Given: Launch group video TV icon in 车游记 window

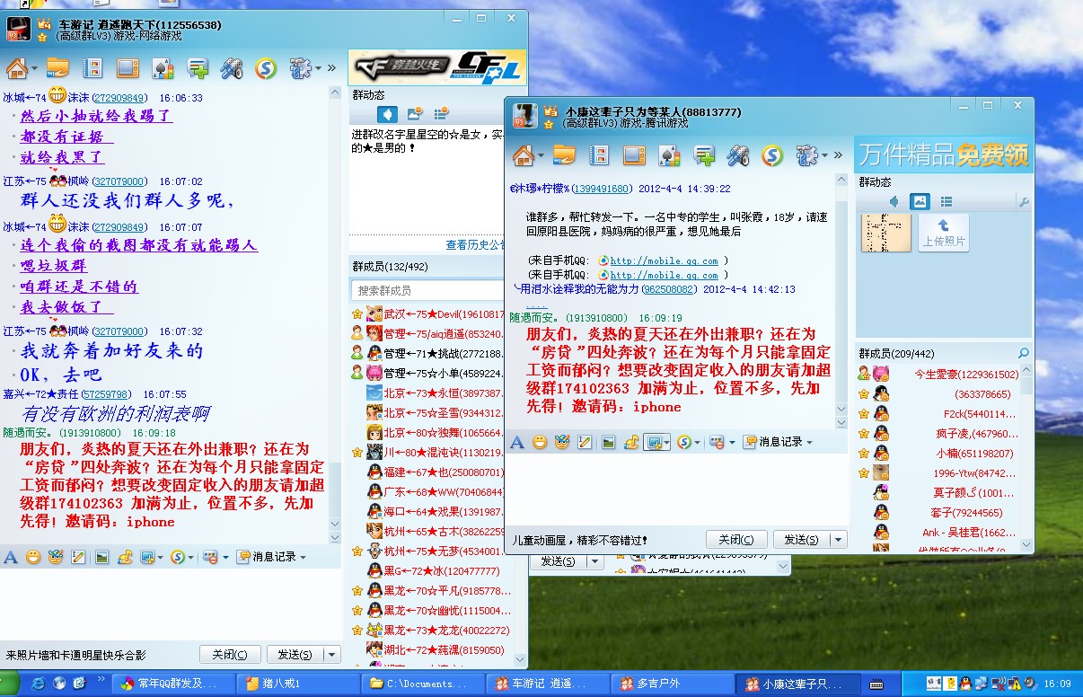Looking at the screenshot, I should click(x=128, y=67).
